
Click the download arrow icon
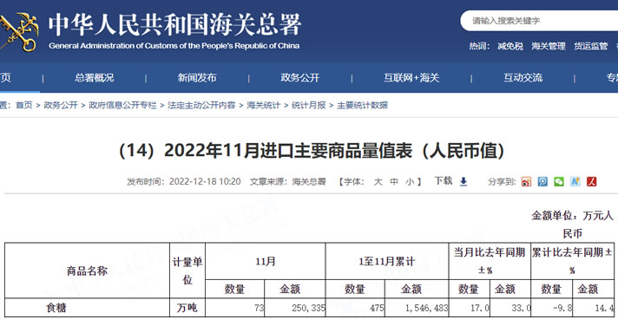463,181
